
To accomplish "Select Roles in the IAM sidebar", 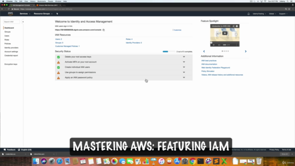I will pyautogui.click(x=7, y=40).
